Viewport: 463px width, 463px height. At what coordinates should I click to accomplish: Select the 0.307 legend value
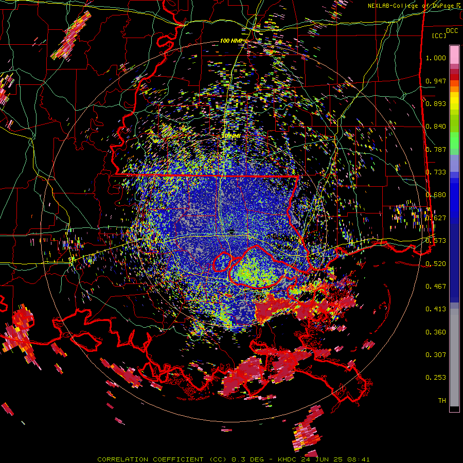coord(436,355)
